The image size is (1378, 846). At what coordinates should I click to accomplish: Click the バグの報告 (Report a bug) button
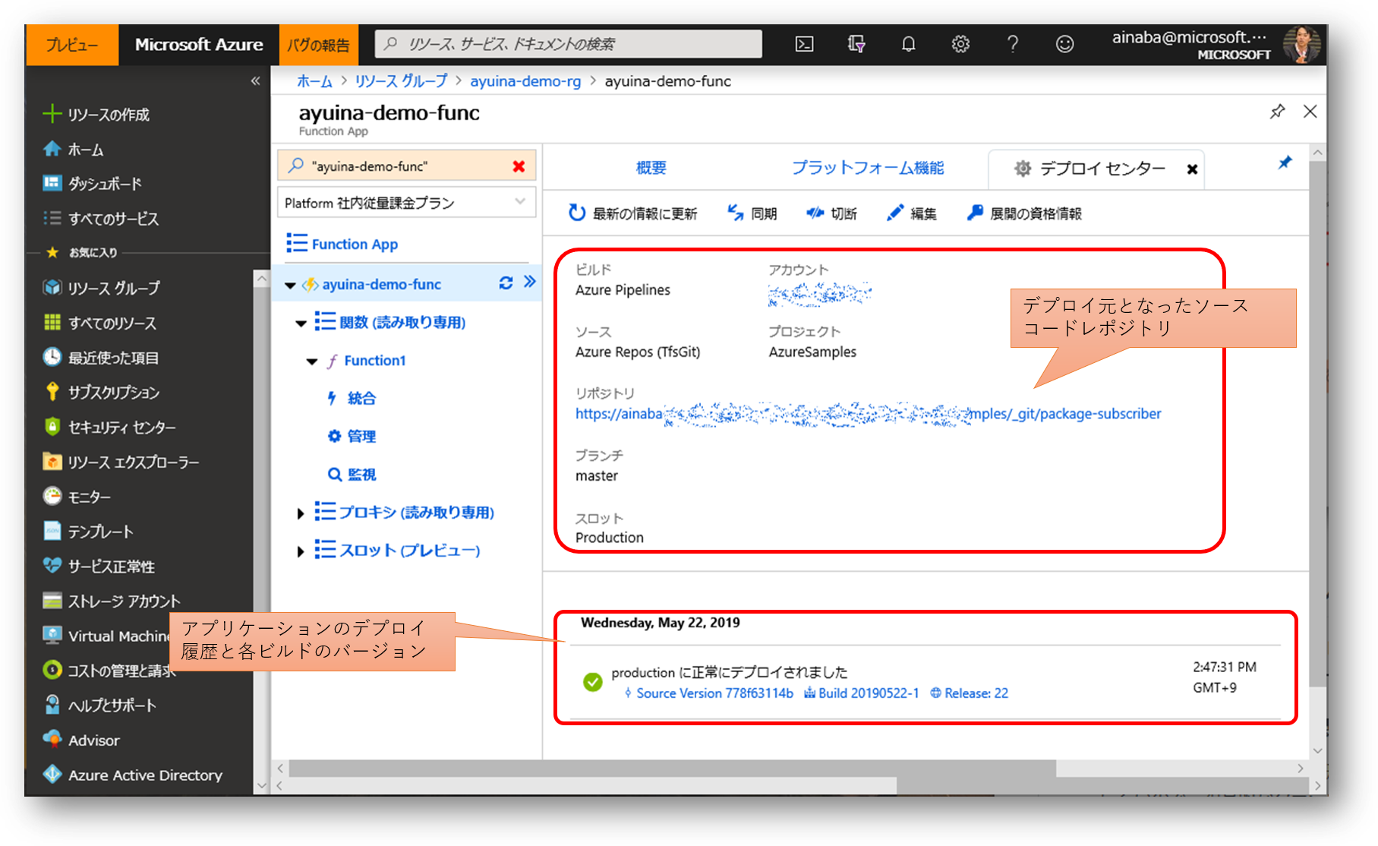click(318, 45)
